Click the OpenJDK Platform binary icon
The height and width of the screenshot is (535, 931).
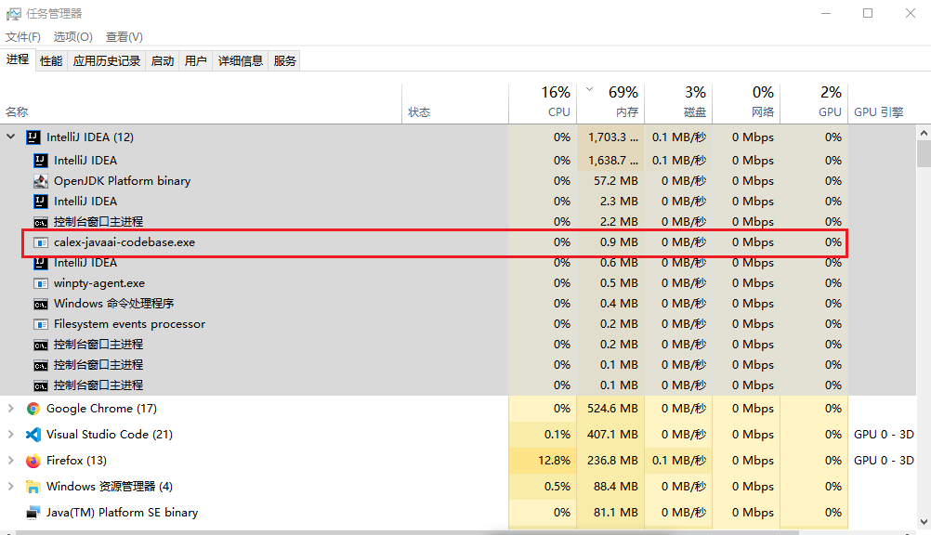[x=40, y=181]
